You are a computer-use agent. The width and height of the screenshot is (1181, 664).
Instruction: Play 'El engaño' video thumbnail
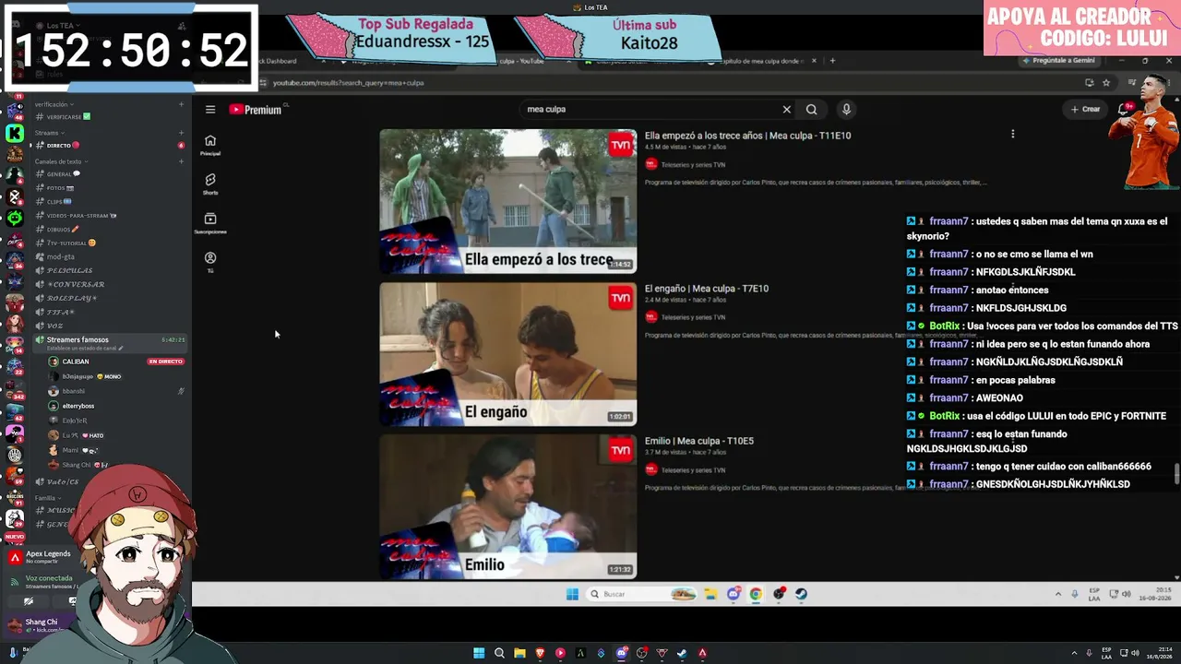click(508, 354)
